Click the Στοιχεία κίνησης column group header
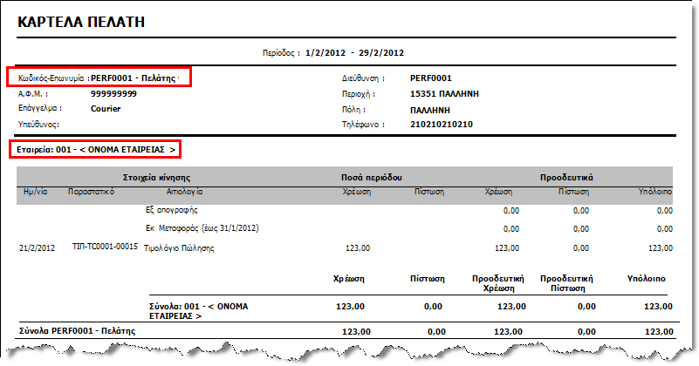Image resolution: width=699 pixels, height=366 pixels. (x=156, y=178)
